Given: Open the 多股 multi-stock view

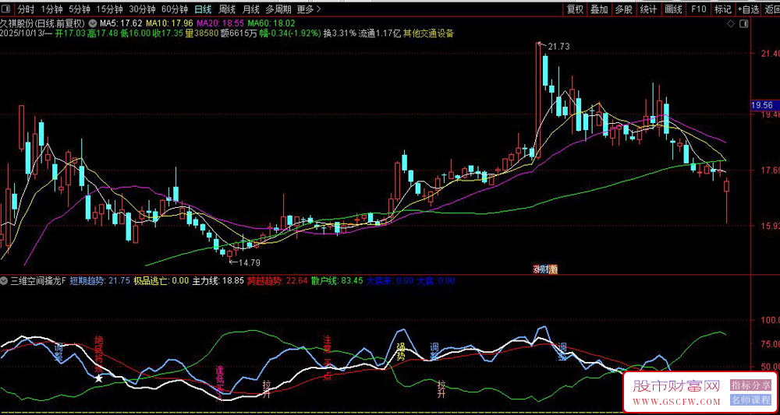Looking at the screenshot, I should [624, 9].
